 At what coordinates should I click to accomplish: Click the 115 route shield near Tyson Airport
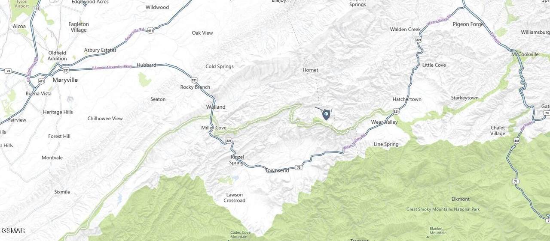point(37,9)
